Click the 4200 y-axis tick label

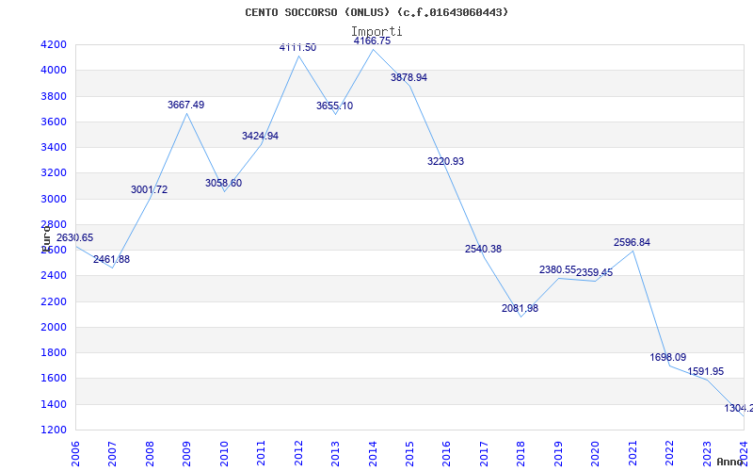tap(54, 44)
